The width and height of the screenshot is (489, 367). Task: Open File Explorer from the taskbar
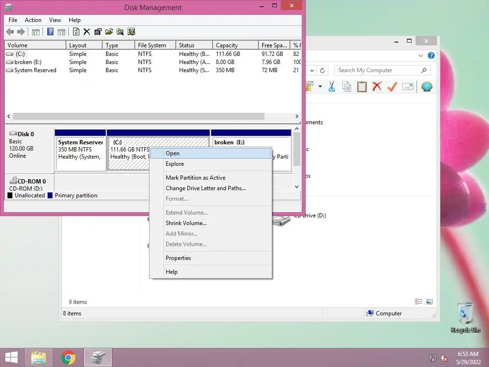(39, 357)
